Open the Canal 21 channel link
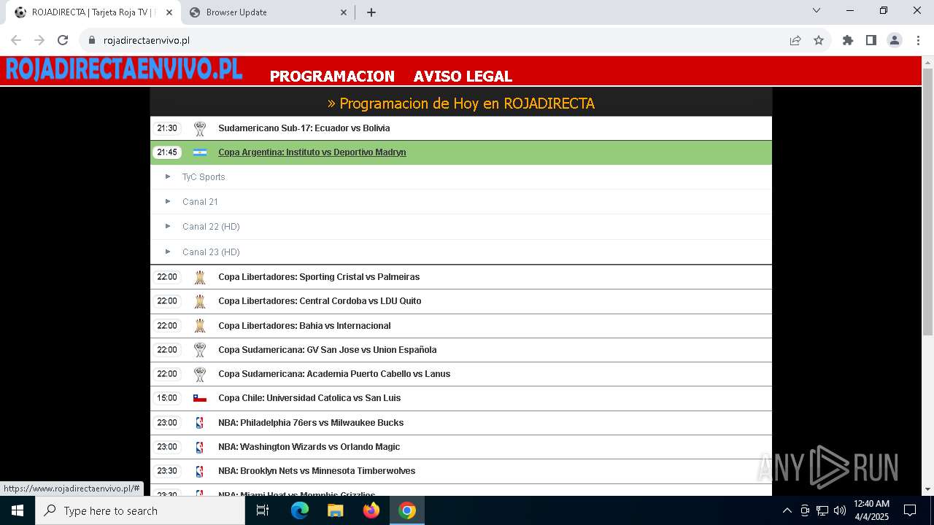 pos(200,202)
